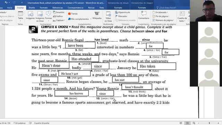The width and height of the screenshot is (222, 125).
Task: Click Página en blanco option
Action: (7, 16)
